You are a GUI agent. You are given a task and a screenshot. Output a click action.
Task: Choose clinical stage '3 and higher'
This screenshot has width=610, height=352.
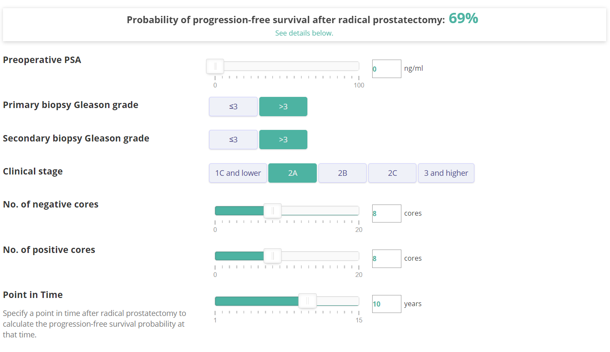[x=446, y=173]
